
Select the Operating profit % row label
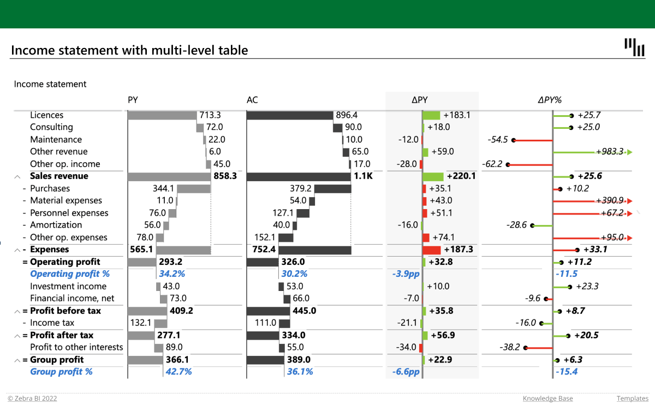[x=70, y=274]
